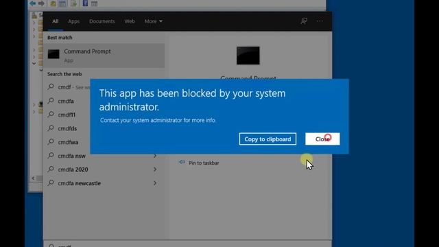The width and height of the screenshot is (439, 247).
Task: Click Pin to taskbar option
Action: (x=199, y=163)
